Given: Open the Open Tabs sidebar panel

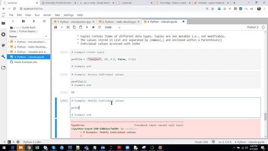Looking at the screenshot, I should point(3,68).
